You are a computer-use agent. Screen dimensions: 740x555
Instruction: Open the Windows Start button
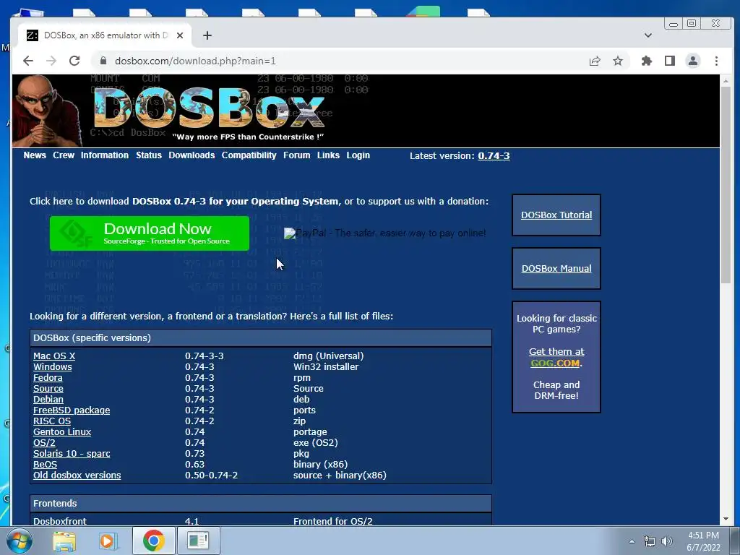[x=19, y=541]
